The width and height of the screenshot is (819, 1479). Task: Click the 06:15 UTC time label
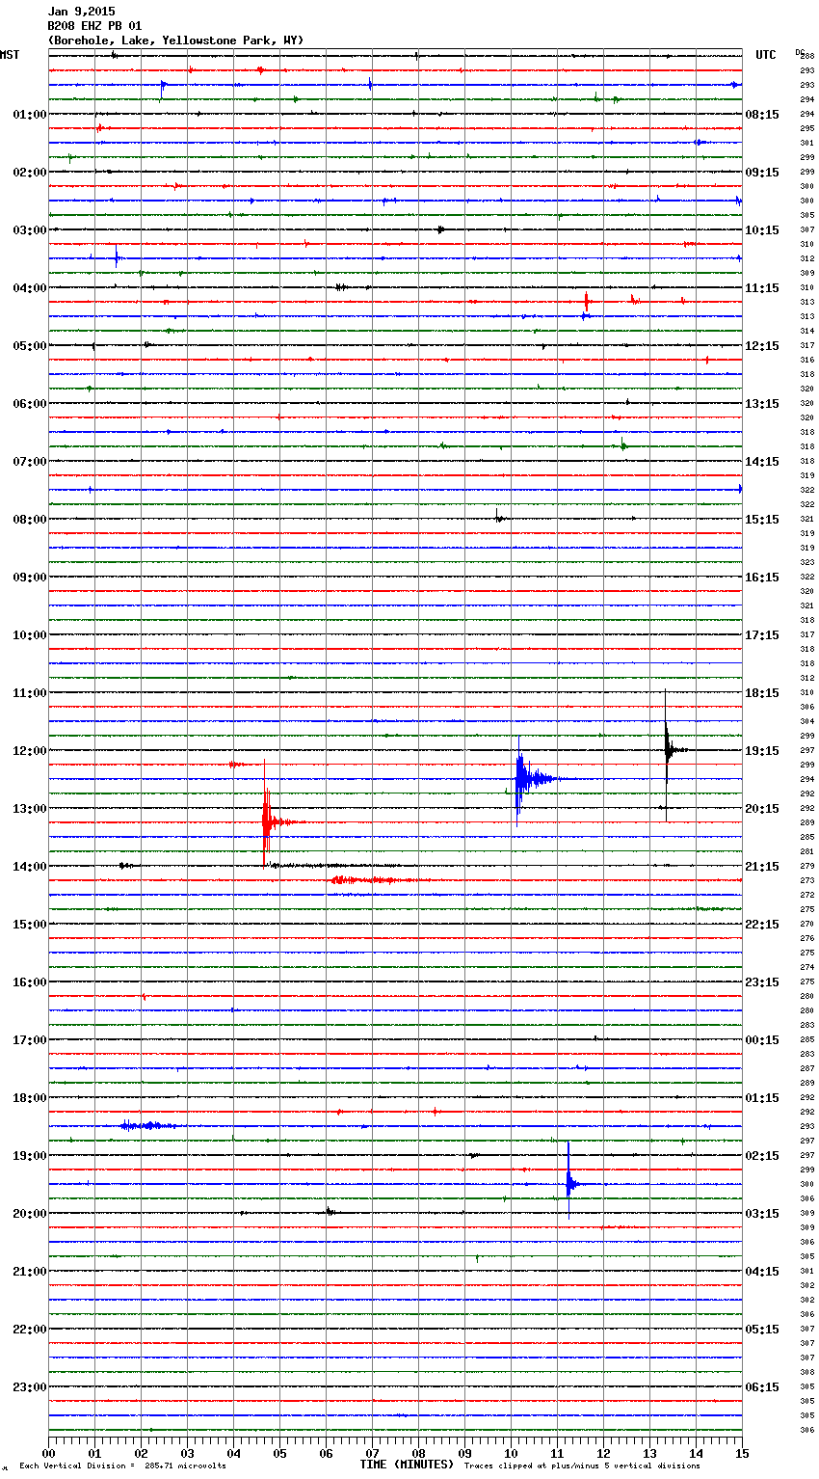pos(762,1387)
